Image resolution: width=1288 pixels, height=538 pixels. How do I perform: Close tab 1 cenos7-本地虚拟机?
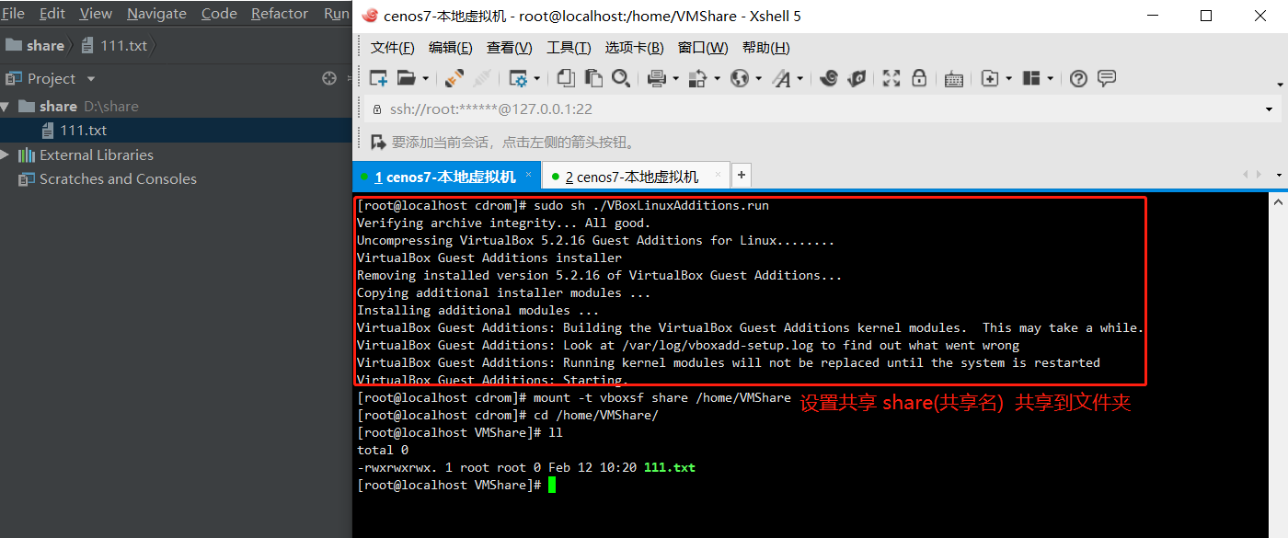point(528,175)
